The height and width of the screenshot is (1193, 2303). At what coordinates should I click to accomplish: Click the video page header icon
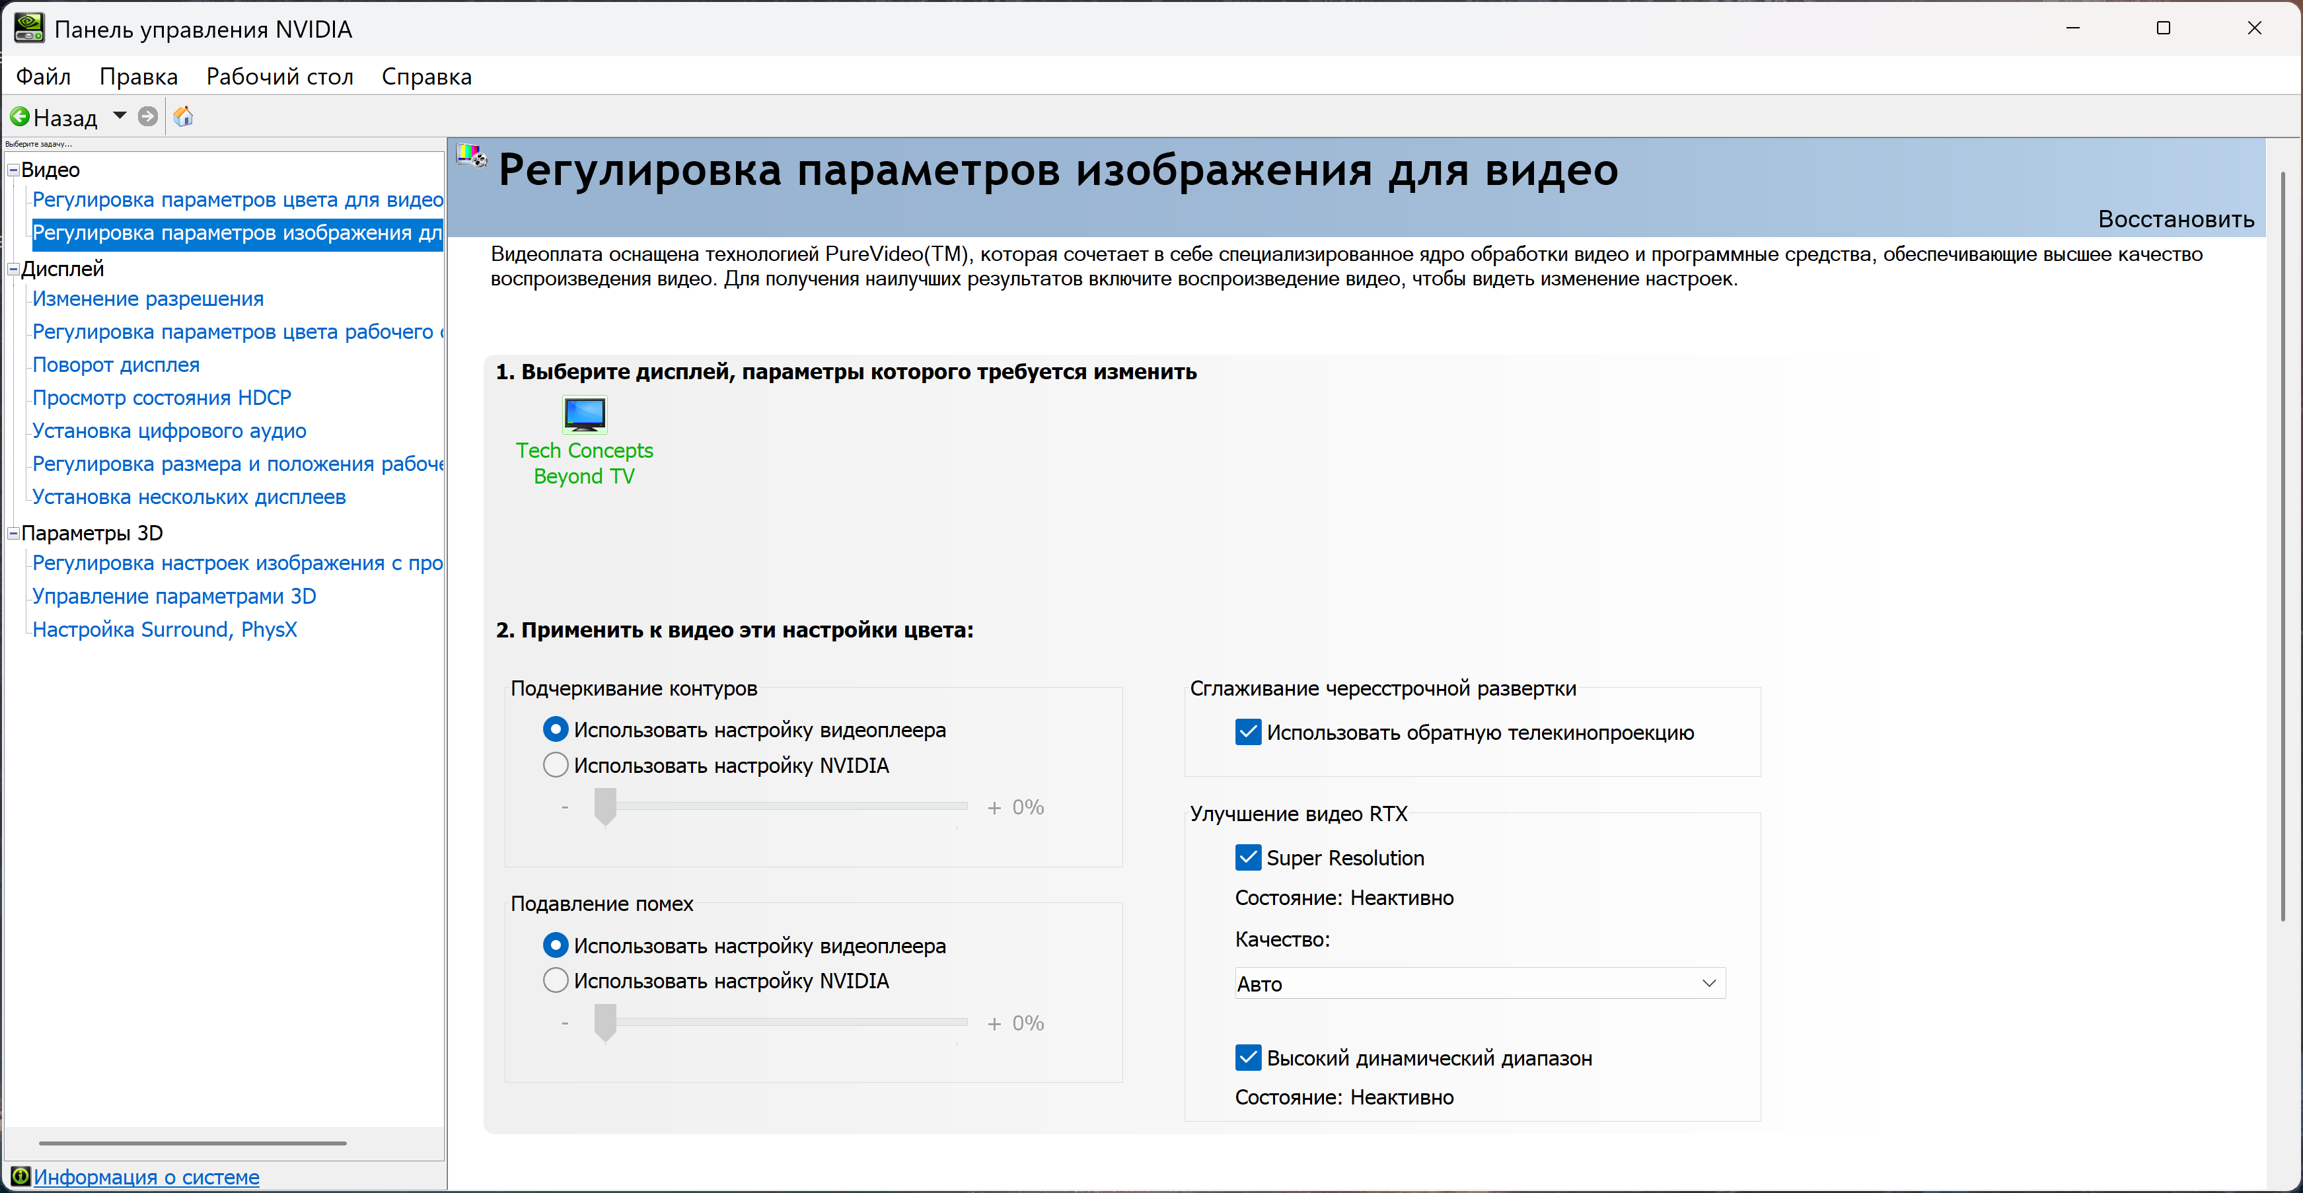[471, 157]
